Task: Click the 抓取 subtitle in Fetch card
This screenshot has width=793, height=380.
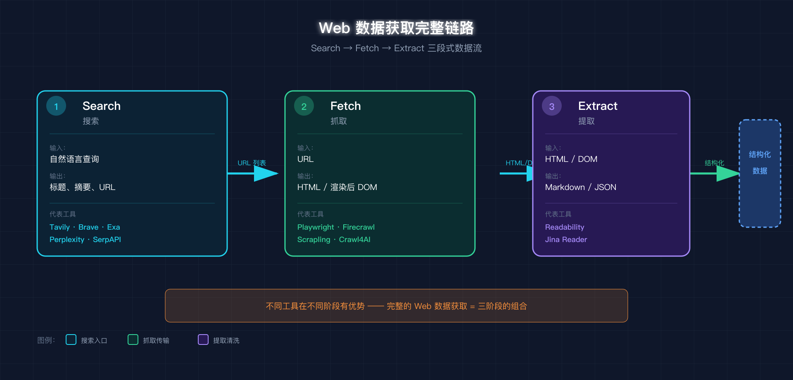Action: point(339,121)
